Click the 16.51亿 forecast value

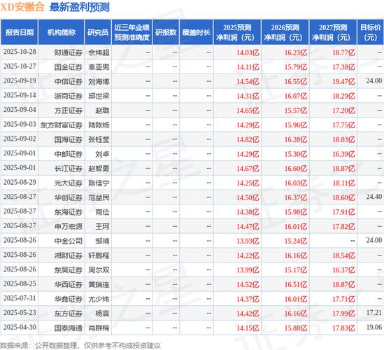[296, 285]
